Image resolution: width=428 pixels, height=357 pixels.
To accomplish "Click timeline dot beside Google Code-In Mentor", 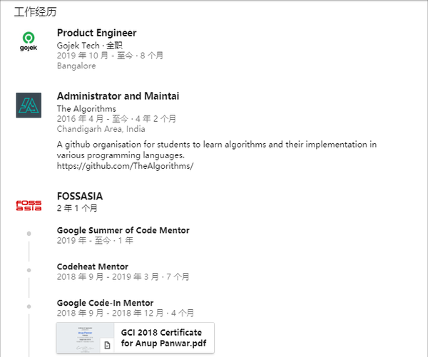I will click(x=29, y=306).
